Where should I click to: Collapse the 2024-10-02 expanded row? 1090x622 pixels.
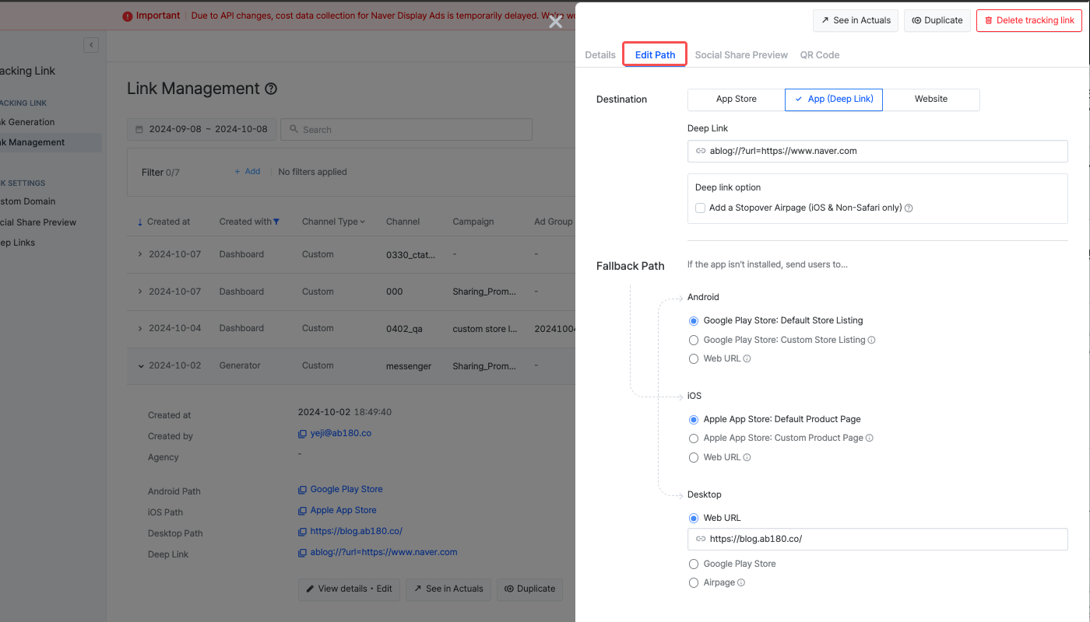tap(141, 365)
